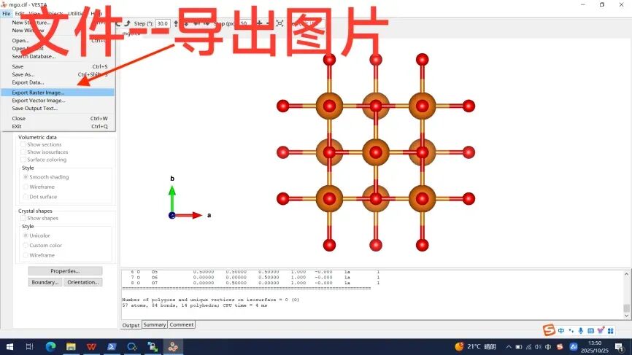Image resolution: width=632 pixels, height=355 pixels.
Task: Choose Export Raster Image... from File menu
Action: tap(58, 93)
